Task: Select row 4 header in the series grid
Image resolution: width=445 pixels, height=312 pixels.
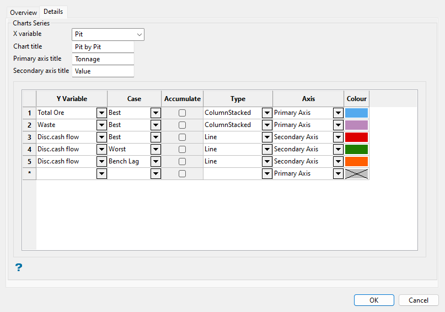Action: tap(29, 149)
